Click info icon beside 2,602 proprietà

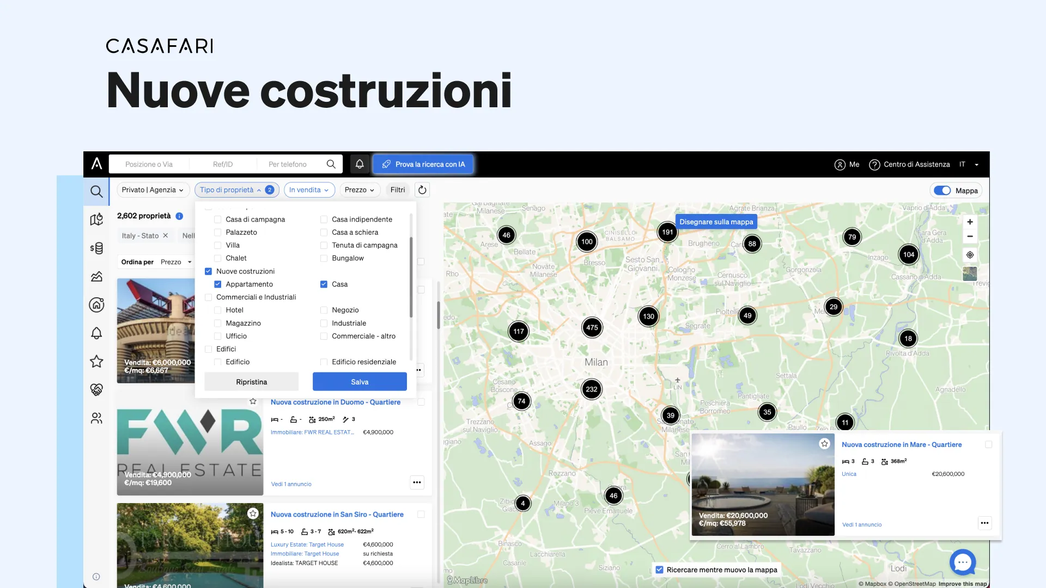pyautogui.click(x=179, y=216)
